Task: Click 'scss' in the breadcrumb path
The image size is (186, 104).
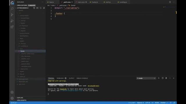Action: [x=53, y=5]
